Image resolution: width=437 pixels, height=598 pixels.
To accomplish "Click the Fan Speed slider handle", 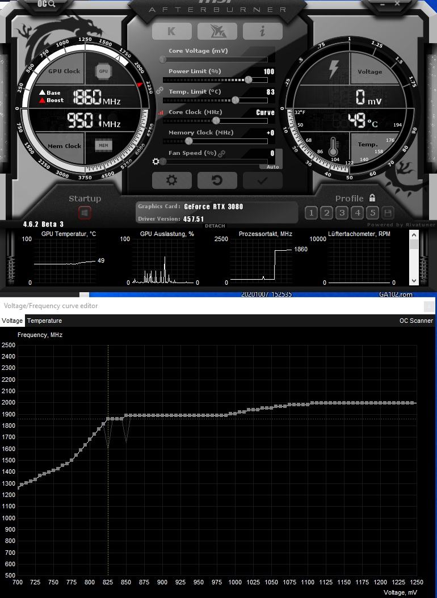I will [x=163, y=161].
